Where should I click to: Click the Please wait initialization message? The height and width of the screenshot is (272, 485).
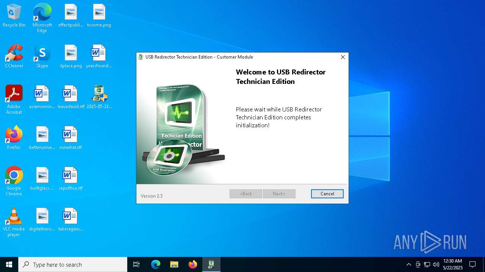(x=279, y=117)
